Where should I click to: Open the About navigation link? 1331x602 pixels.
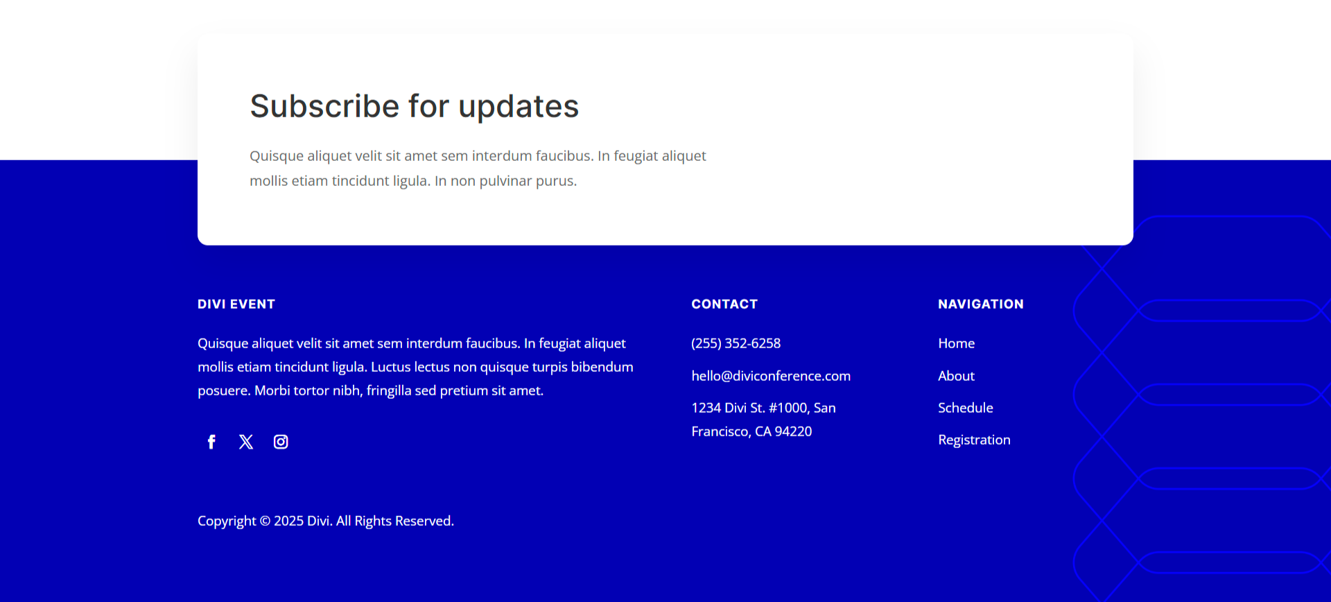pos(956,376)
